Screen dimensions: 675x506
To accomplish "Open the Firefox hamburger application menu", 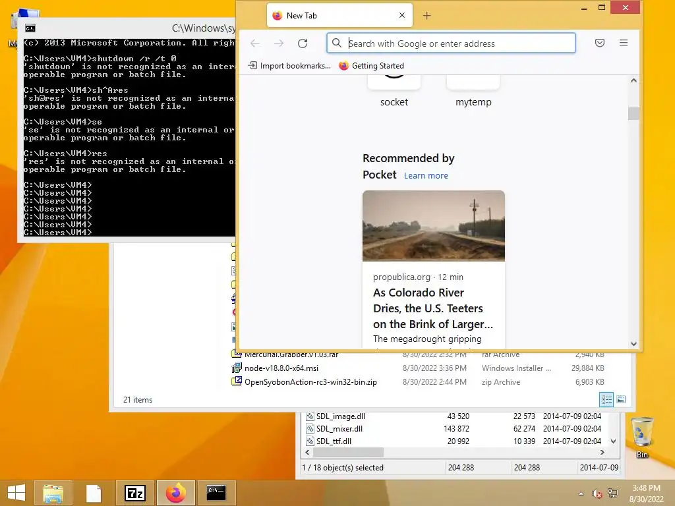I will click(x=624, y=43).
